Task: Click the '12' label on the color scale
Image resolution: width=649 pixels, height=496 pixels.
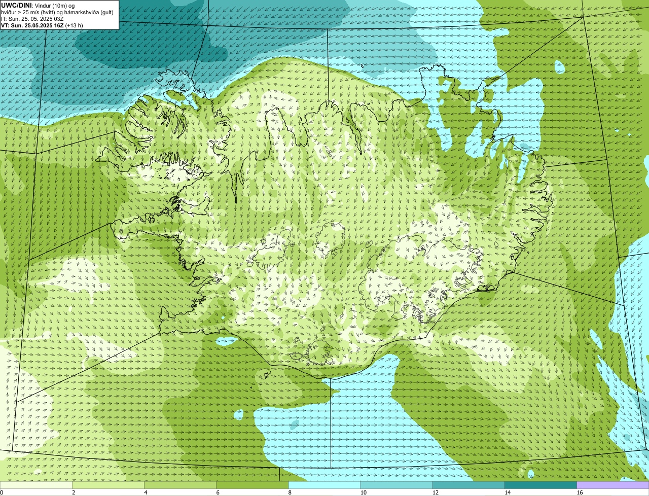Action: pos(436,492)
